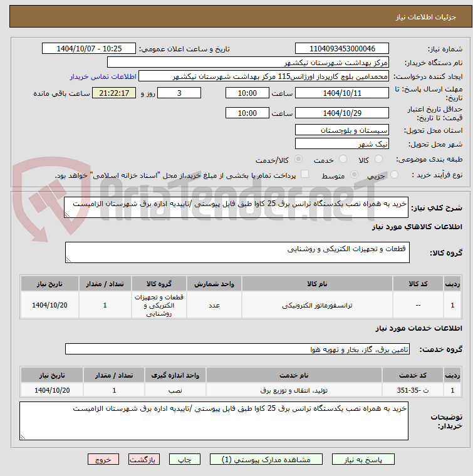Click the request creator field

point(264,76)
